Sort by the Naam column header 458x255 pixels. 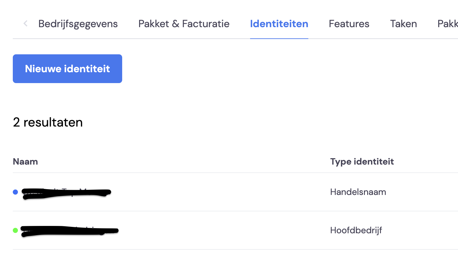tap(25, 161)
